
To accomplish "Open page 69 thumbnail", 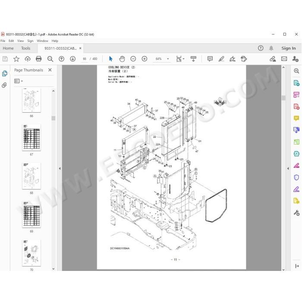I will [x=31, y=214].
